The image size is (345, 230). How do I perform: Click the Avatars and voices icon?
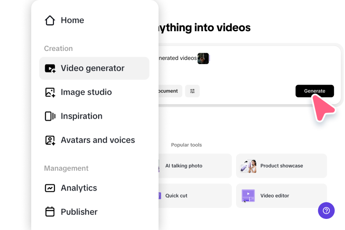[50, 140]
